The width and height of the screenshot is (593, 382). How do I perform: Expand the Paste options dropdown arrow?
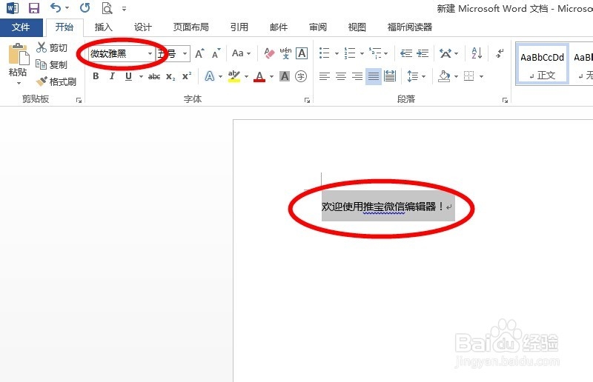point(18,83)
